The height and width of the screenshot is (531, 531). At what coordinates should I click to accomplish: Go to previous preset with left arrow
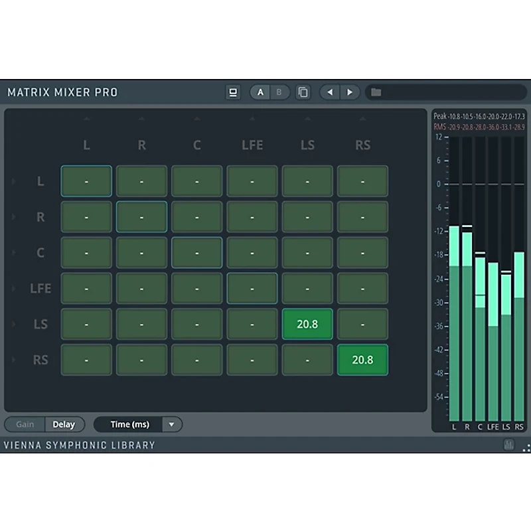[x=330, y=92]
